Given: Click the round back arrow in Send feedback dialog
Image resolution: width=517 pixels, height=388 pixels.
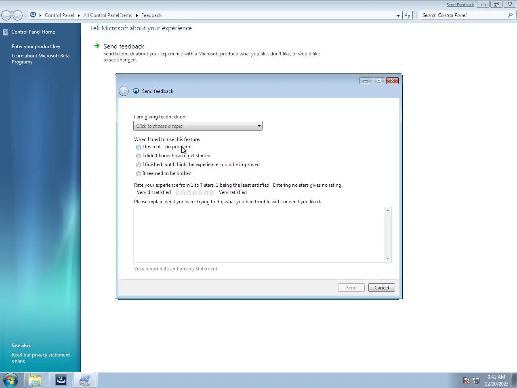Looking at the screenshot, I should pyautogui.click(x=124, y=91).
